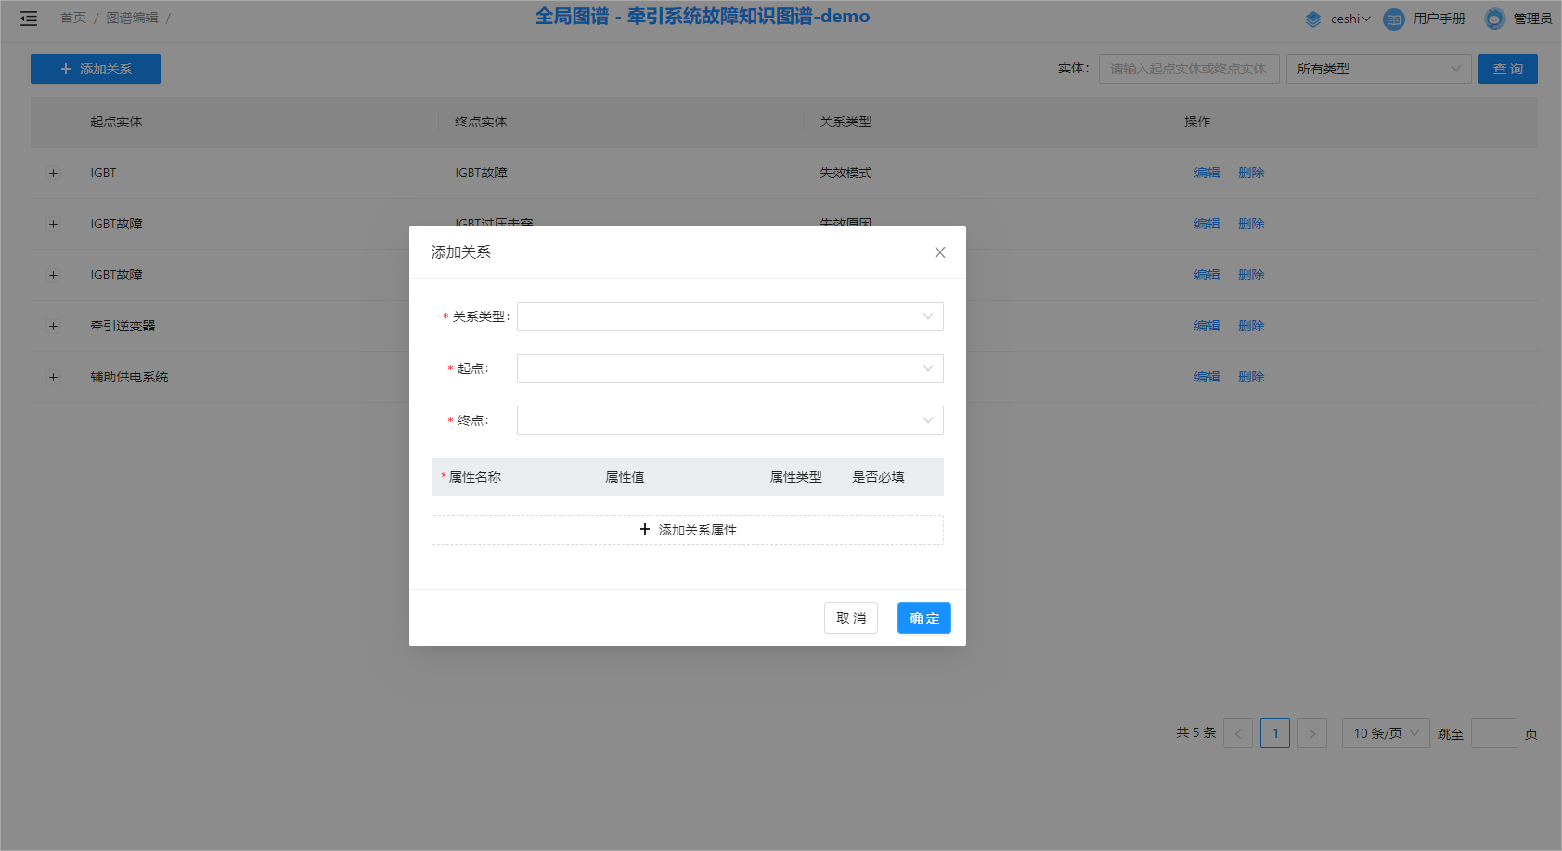Click 编辑 link for the IGBT row
1562x851 pixels.
tap(1207, 173)
